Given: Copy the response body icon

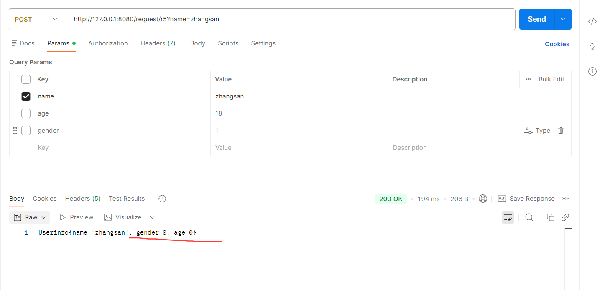Looking at the screenshot, I should coord(551,217).
